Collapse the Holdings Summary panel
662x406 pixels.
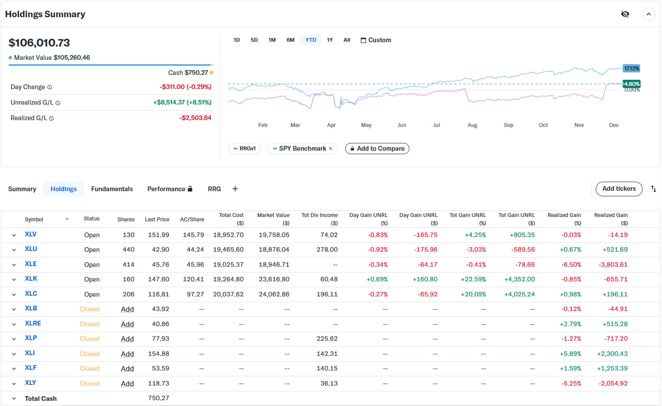coord(648,14)
